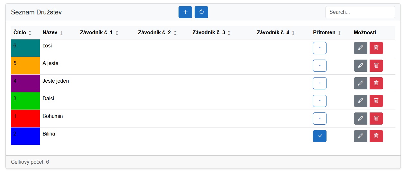Viewport: 405px width, 173px height.
Task: Delete the cosi team row
Action: coord(376,48)
